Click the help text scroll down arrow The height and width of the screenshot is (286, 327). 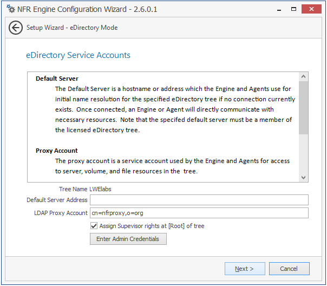tap(303, 177)
